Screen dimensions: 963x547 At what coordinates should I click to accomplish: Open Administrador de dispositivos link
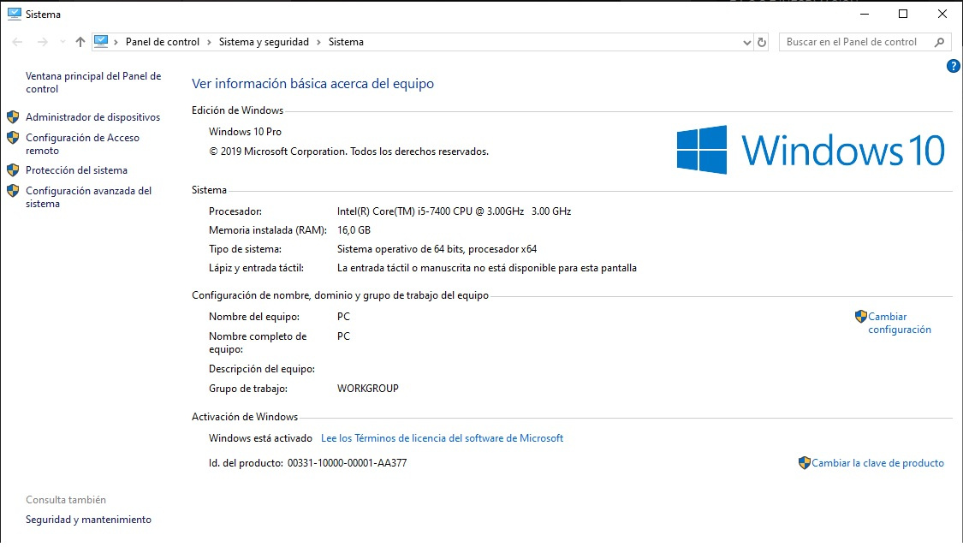coord(92,116)
